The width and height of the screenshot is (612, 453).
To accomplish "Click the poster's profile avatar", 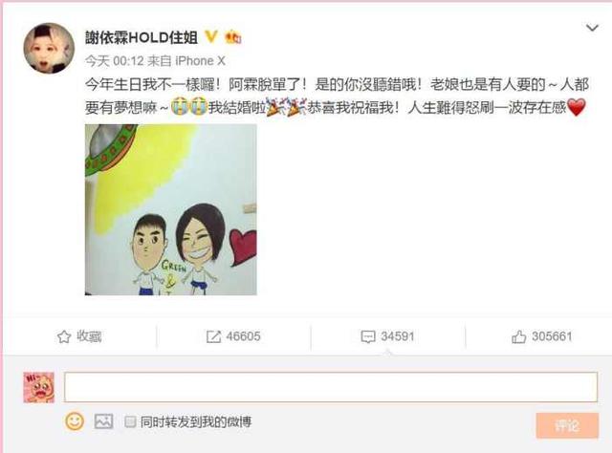I will point(49,48).
